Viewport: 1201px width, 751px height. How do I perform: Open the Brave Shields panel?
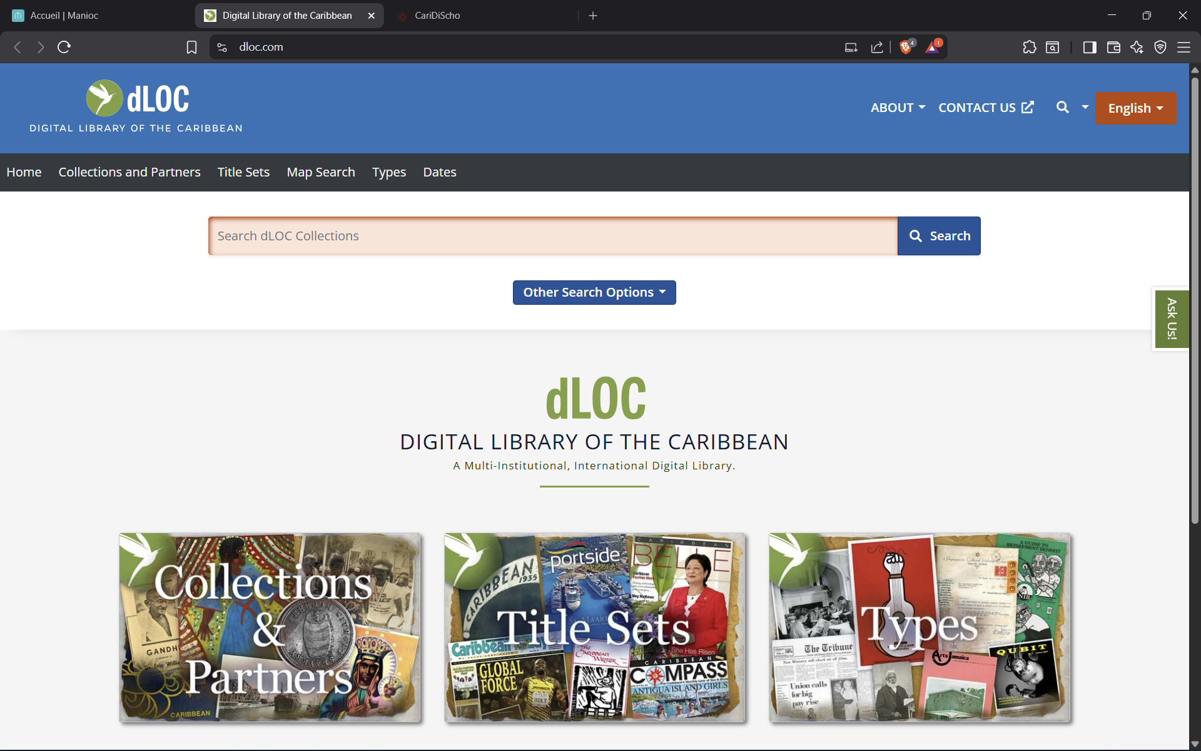[906, 47]
